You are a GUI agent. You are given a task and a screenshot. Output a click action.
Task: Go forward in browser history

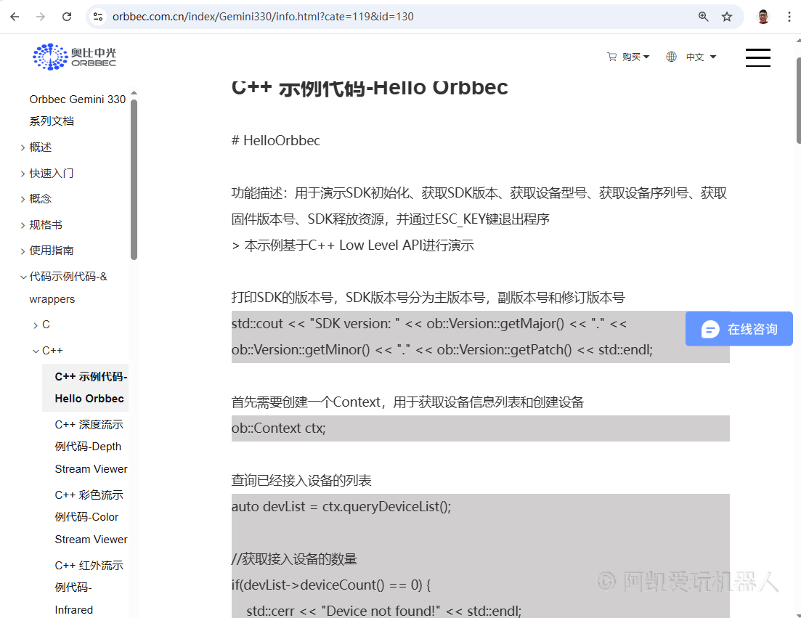pyautogui.click(x=41, y=17)
